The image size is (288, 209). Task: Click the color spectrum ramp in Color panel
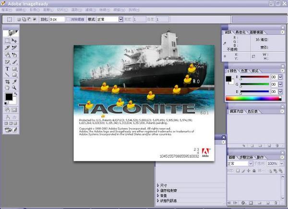click(253, 98)
